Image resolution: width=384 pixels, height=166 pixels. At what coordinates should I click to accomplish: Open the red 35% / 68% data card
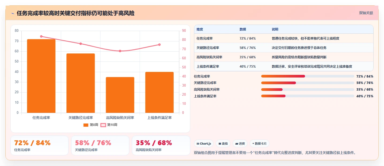161,145
